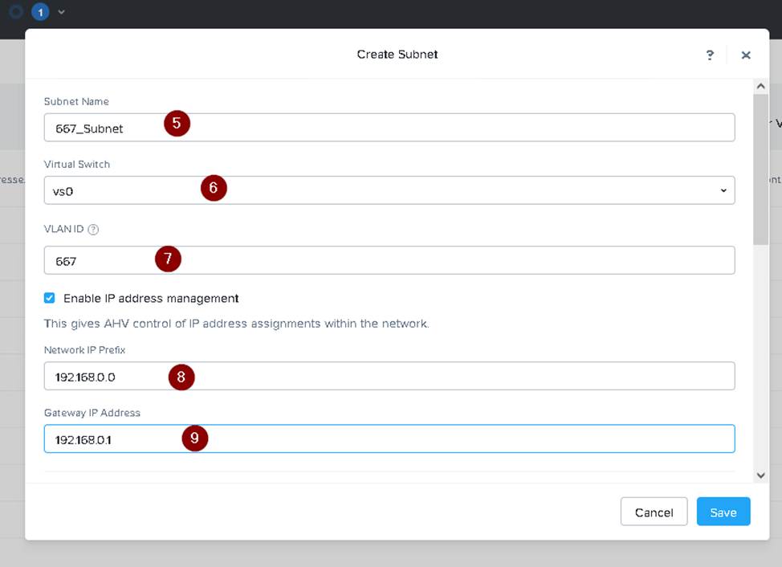Open the Virtual Switch vs0 dropdown
Image resolution: width=782 pixels, height=567 pixels.
(389, 190)
